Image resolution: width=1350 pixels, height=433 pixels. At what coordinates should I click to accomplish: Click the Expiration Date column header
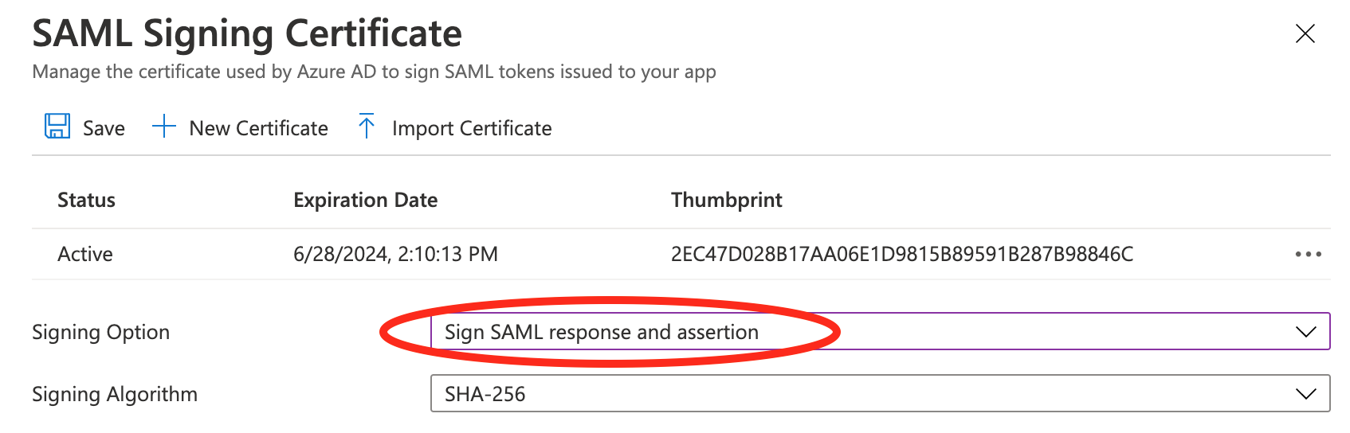click(x=365, y=200)
